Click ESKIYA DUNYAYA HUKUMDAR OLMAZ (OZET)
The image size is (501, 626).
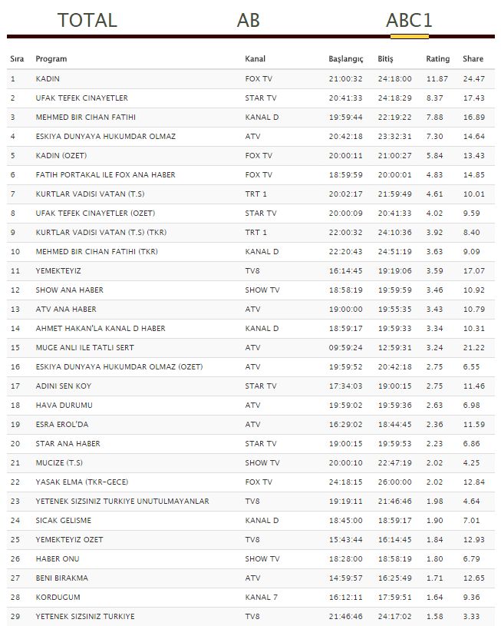pos(119,366)
